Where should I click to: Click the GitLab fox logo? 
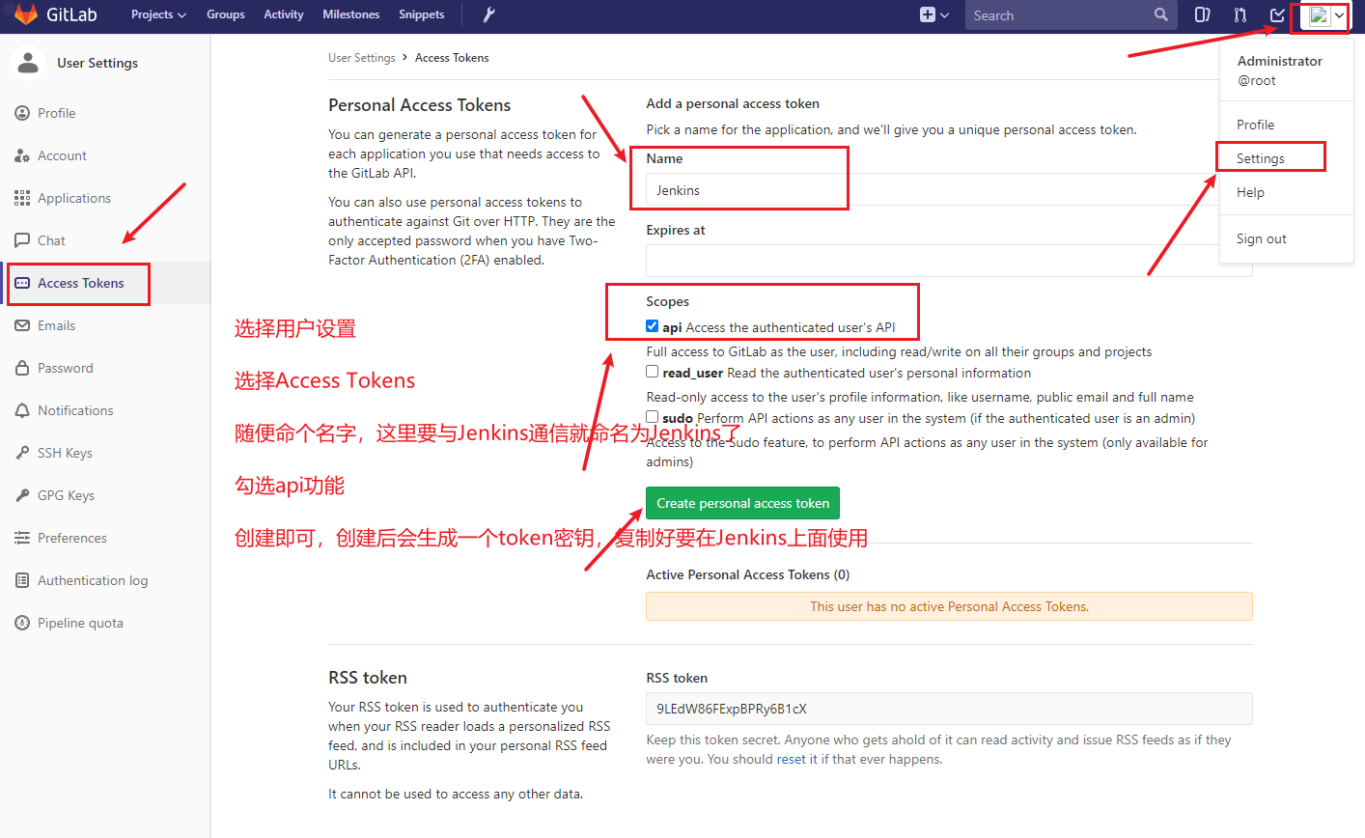coord(26,14)
